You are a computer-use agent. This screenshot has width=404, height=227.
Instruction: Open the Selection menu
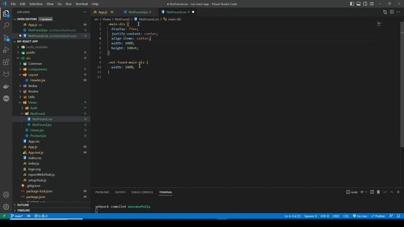[x=36, y=4]
